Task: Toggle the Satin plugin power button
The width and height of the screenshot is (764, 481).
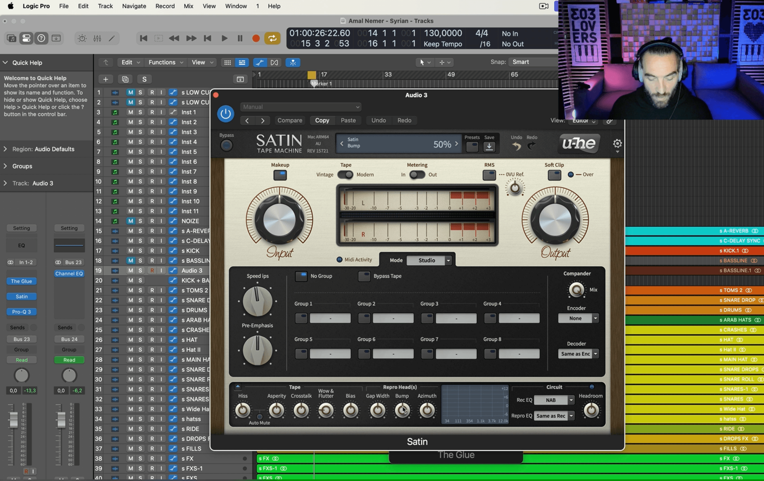Action: click(x=226, y=113)
